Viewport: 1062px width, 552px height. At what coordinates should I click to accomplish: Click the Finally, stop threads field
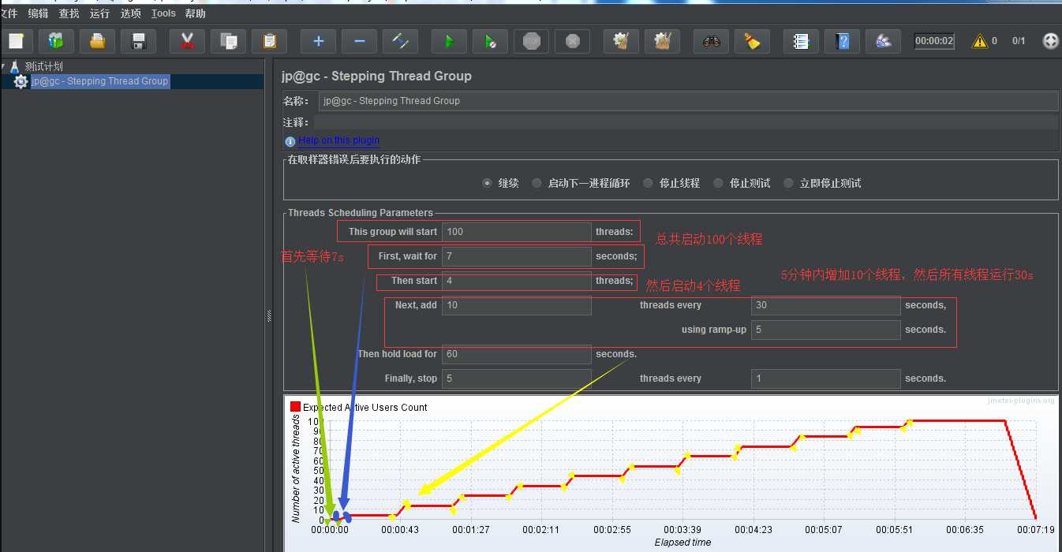(x=516, y=379)
